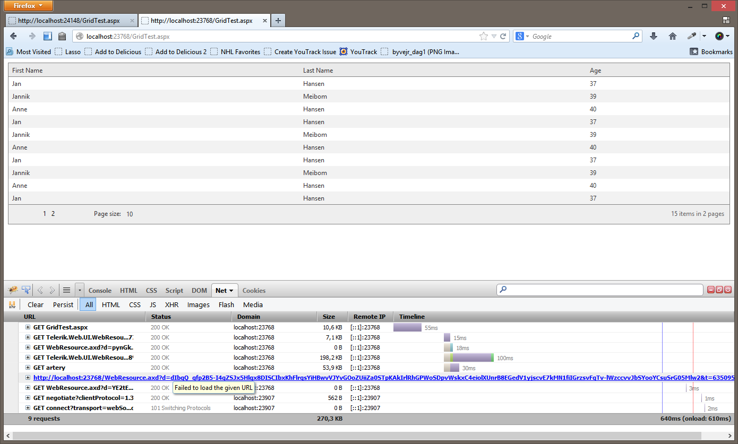The height and width of the screenshot is (444, 738).
Task: Activate Firebug's inspect element pointer tool
Action: (x=26, y=290)
